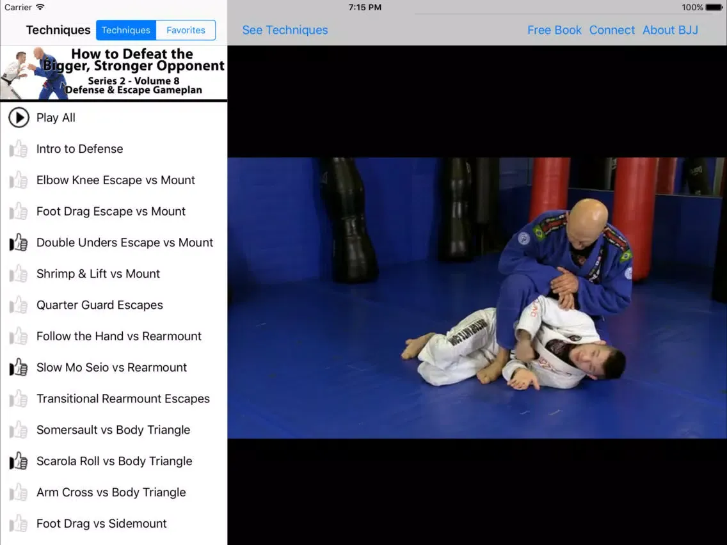Unfavorite Scarola Roll vs Body Triangle thumbs-up
The width and height of the screenshot is (727, 545).
19,461
